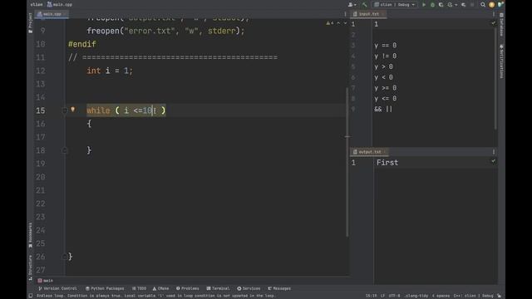The width and height of the screenshot is (532, 299).
Task: Run the program with green play button
Action: click(424, 5)
